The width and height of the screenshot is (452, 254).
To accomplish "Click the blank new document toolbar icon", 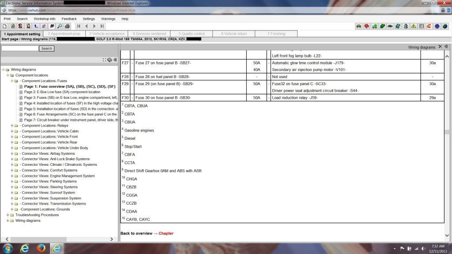I will [x=4, y=26].
